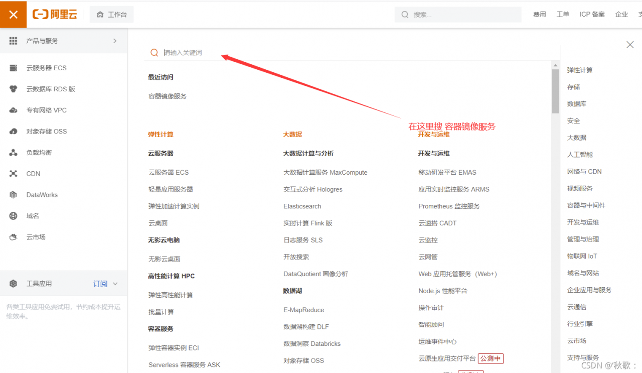Jump to 存储 category on right
This screenshot has height=373, width=642.
tap(573, 87)
